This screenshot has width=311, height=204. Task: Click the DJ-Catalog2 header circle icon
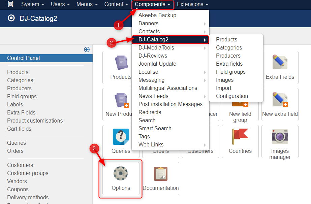click(11, 18)
